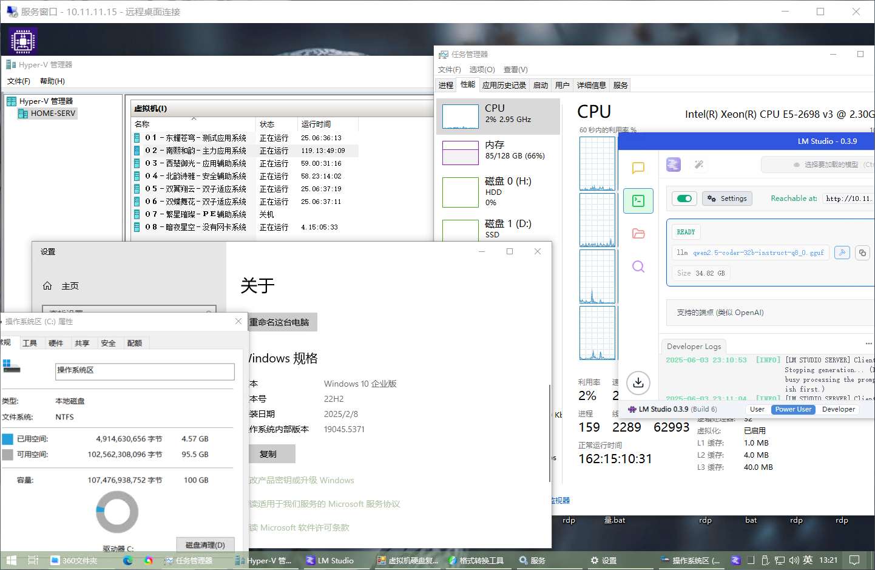
Task: Select the CPU graph thumbnail in Task Manager
Action: 461,117
